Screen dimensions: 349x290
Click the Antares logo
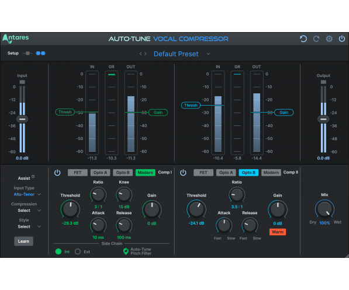click(16, 39)
